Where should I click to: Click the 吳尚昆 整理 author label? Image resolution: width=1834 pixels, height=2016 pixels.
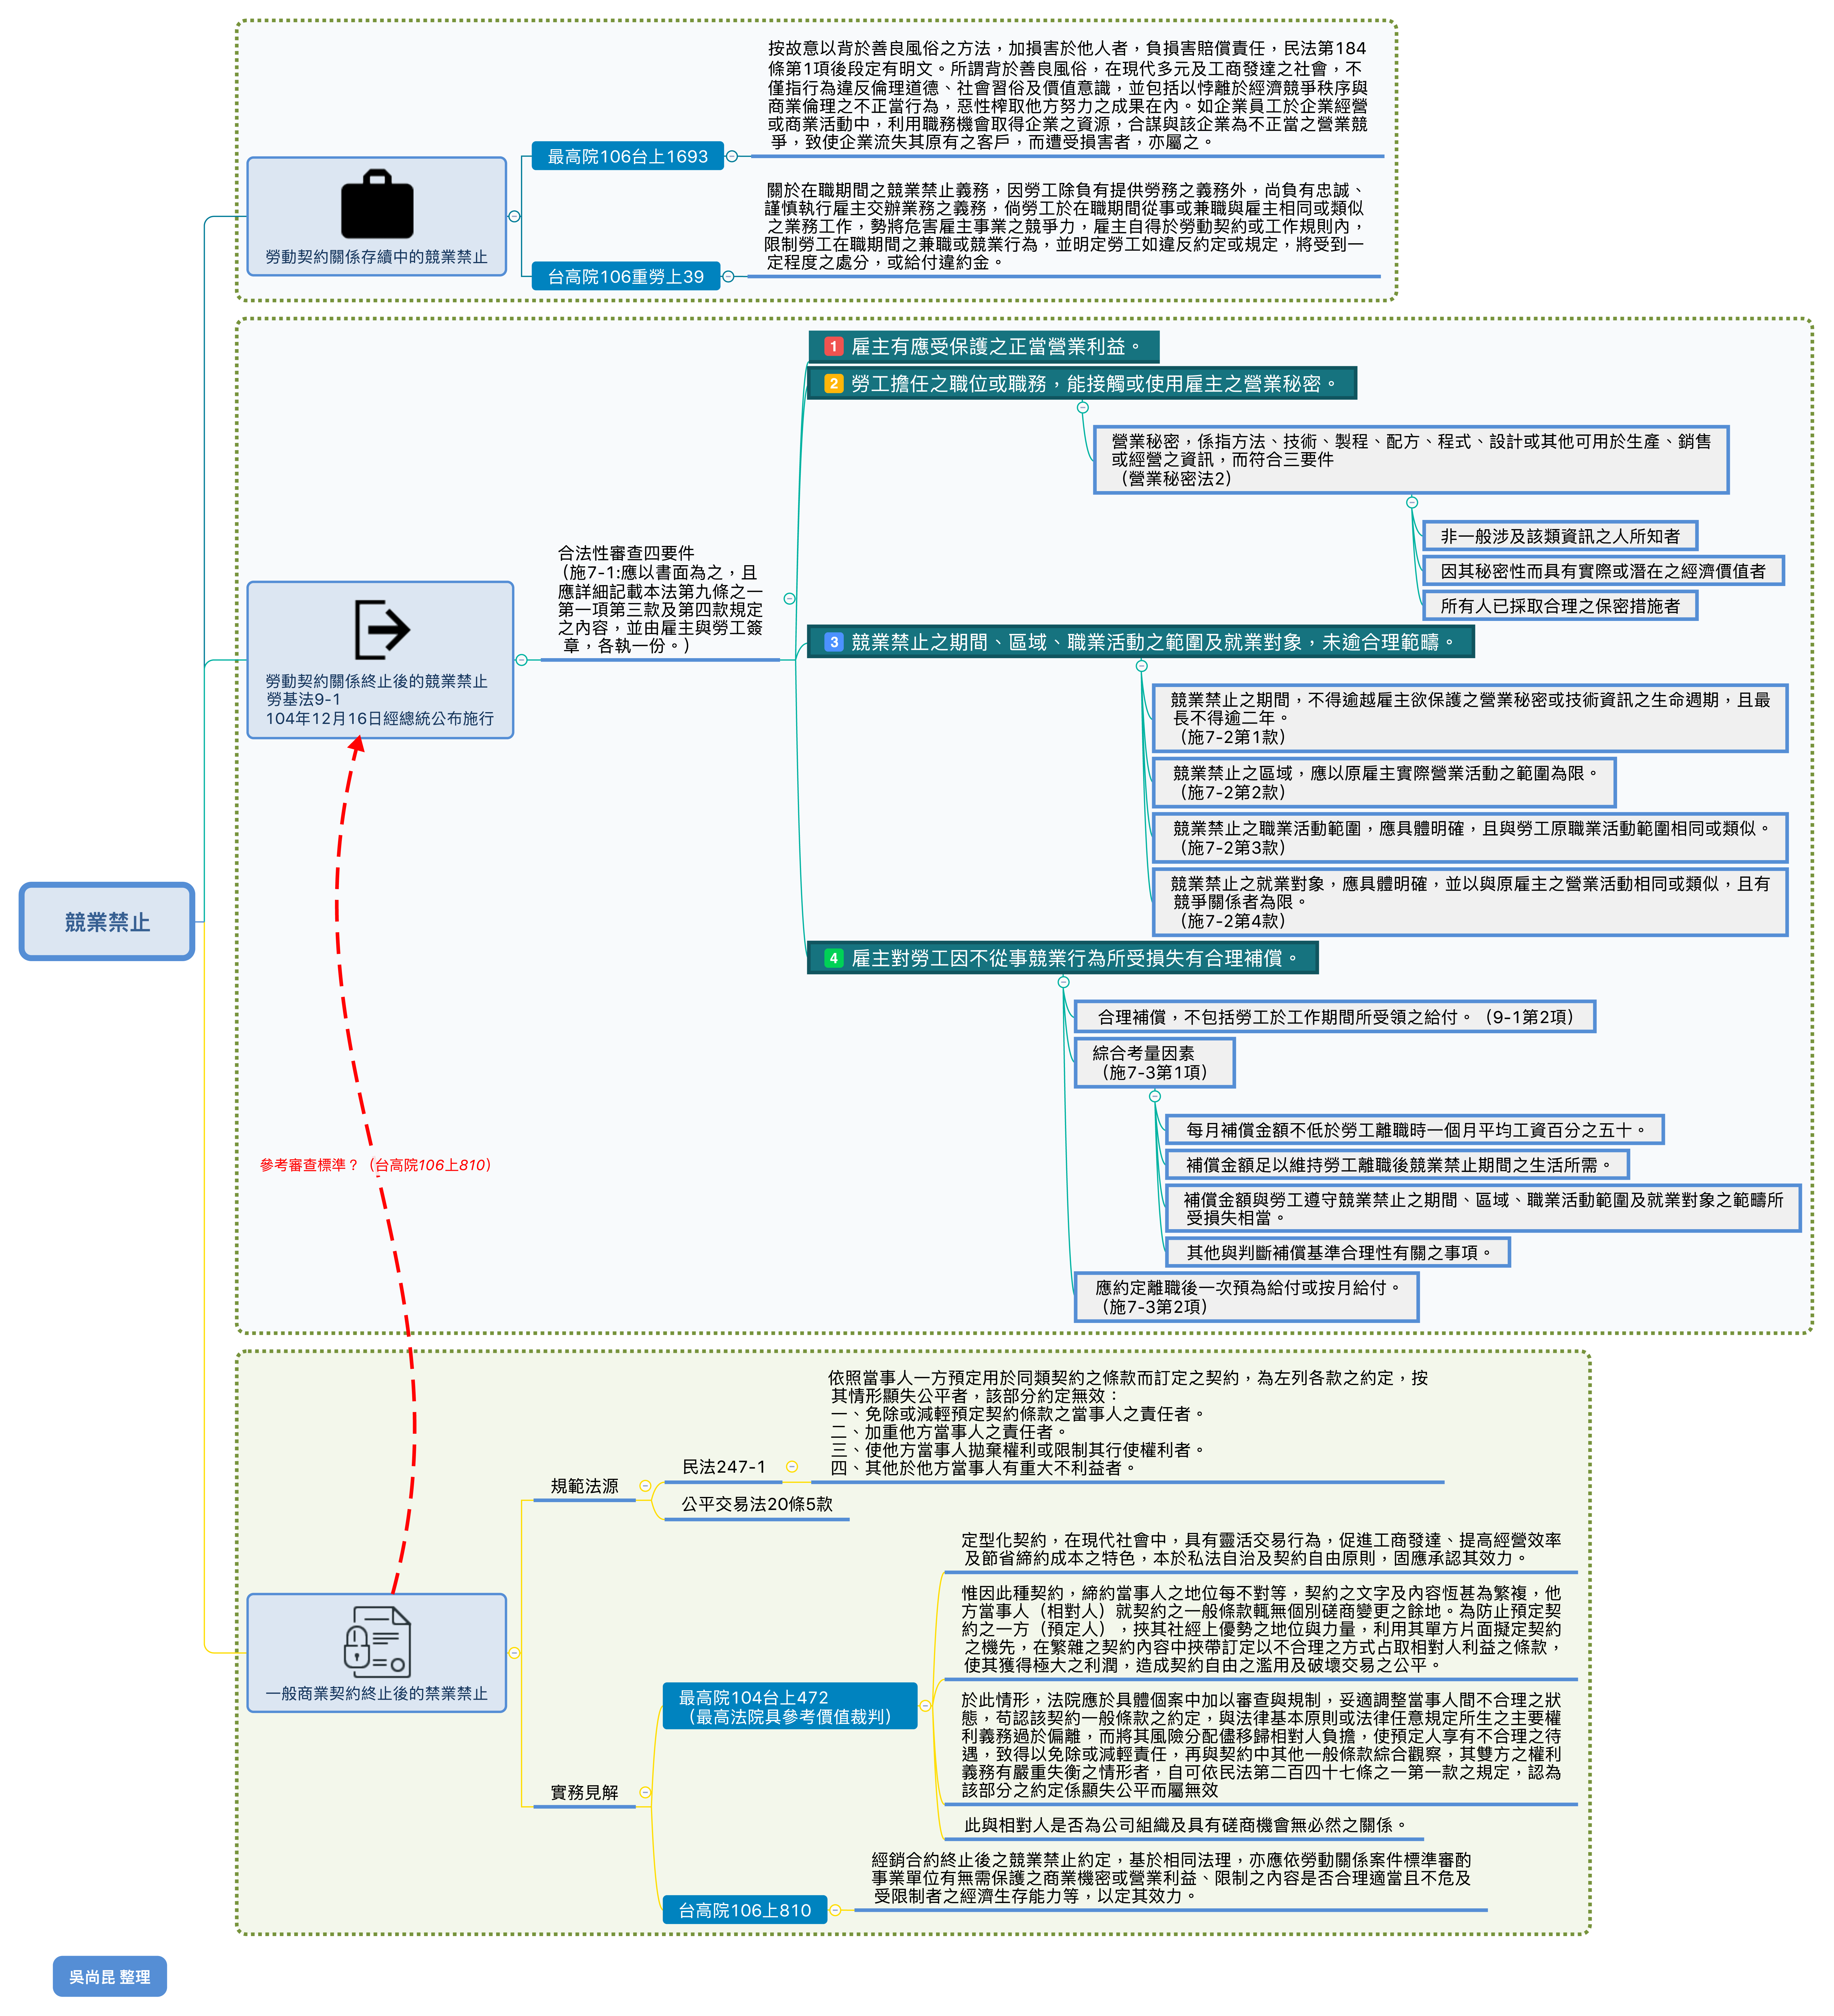tap(110, 1977)
